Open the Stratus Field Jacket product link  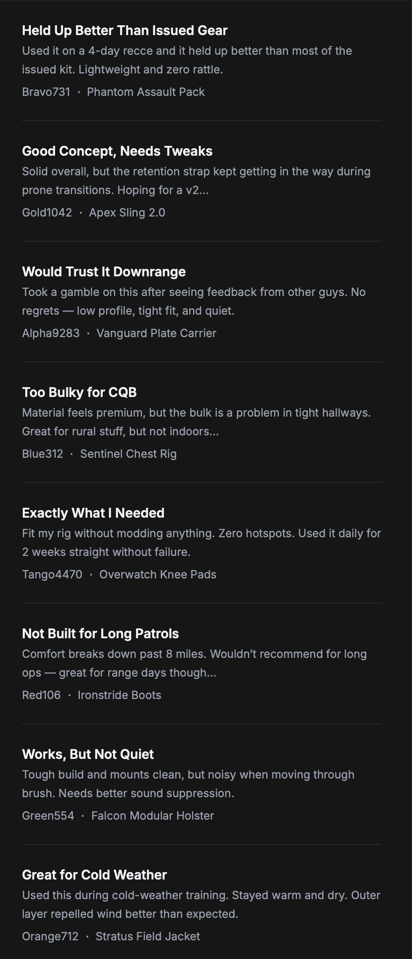pos(148,936)
